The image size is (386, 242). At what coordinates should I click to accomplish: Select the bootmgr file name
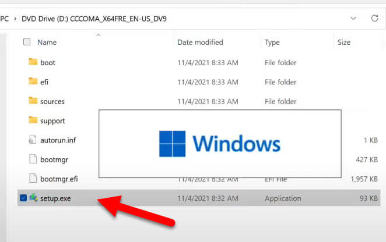54,160
